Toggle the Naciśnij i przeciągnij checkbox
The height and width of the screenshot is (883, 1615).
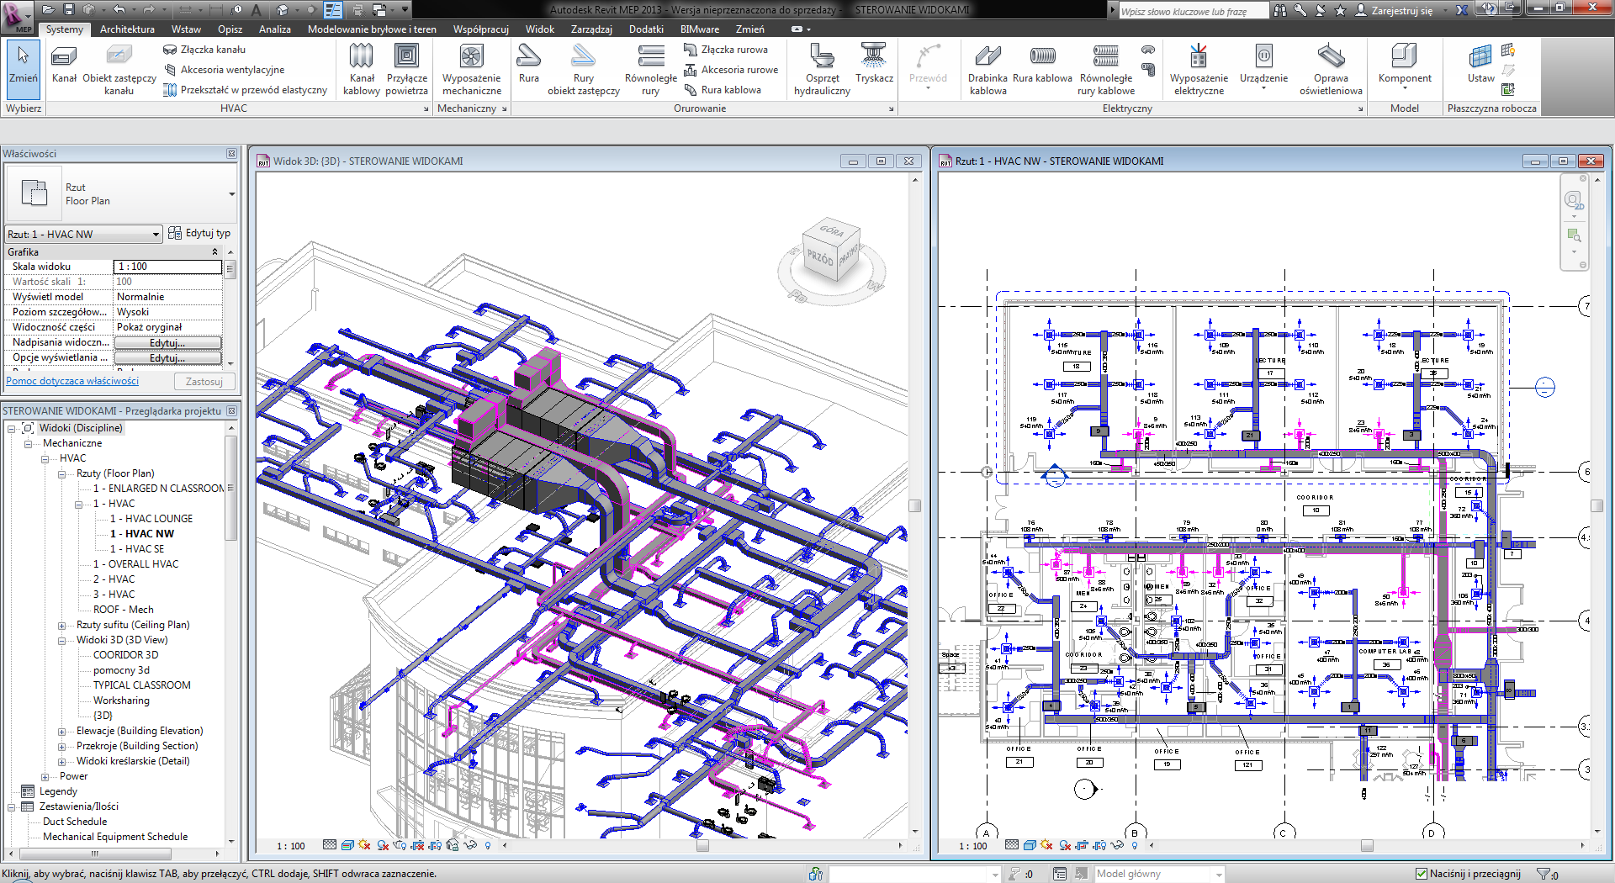click(1422, 874)
